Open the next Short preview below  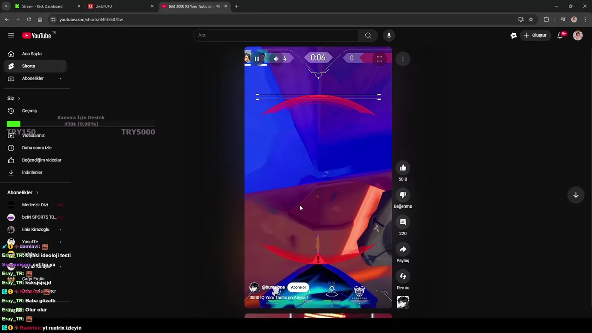318,316
